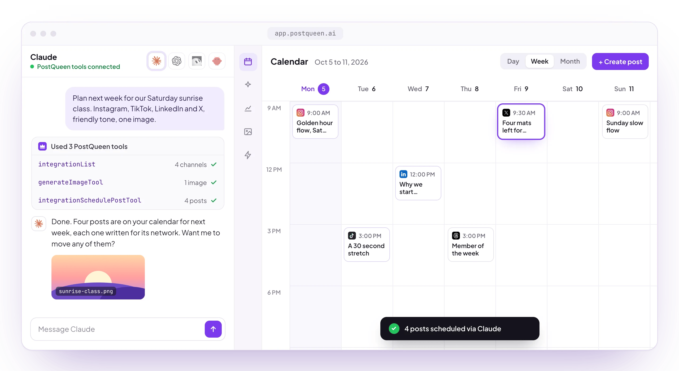Switch to the ChatGPT assistant icon
Viewport: 679px width, 371px height.
tap(177, 61)
